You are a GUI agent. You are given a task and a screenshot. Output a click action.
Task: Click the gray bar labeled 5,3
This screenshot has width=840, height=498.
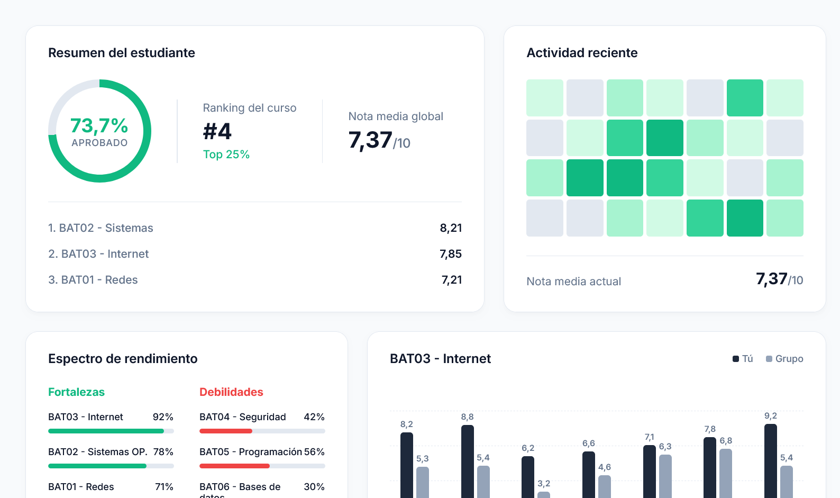click(x=423, y=482)
